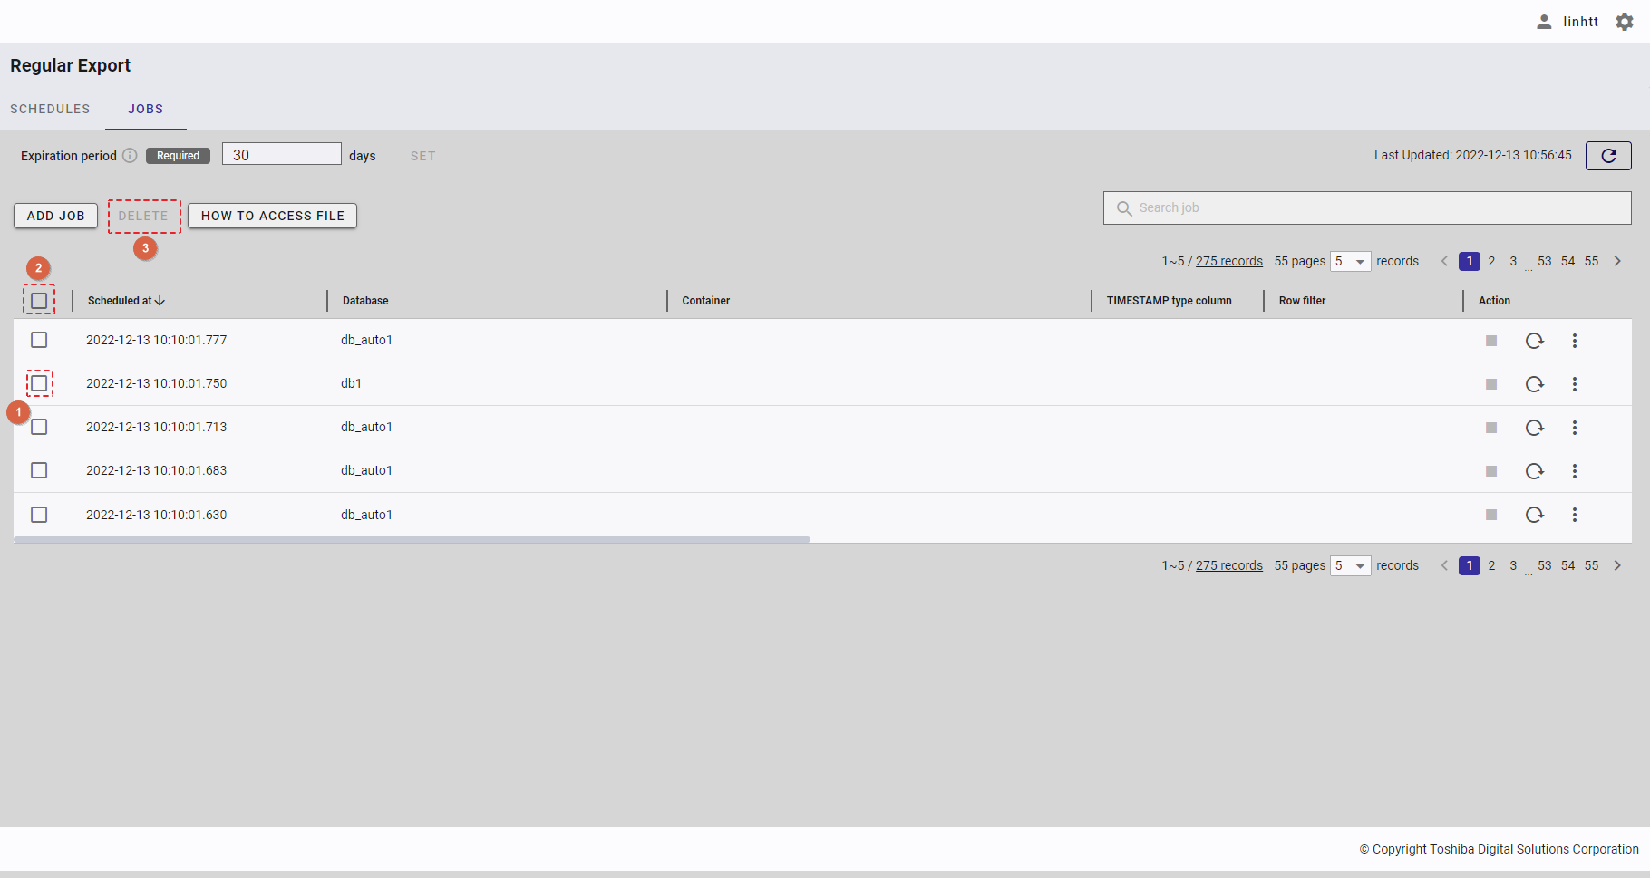The width and height of the screenshot is (1650, 878).
Task: Stop the job scheduled at 10:10:01.777
Action: click(1490, 341)
